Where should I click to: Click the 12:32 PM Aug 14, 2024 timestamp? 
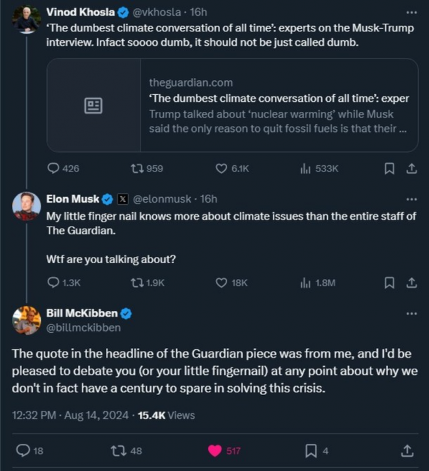tap(70, 415)
